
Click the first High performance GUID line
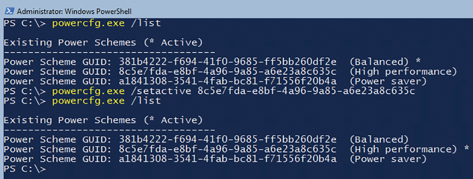(230, 72)
